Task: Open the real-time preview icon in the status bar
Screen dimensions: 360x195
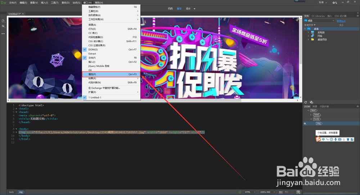Action: [x=298, y=192]
